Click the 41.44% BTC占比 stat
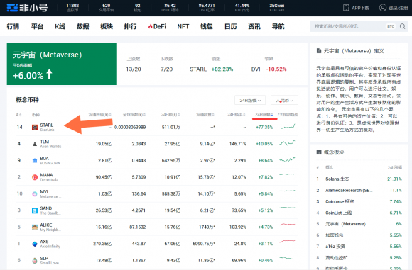This screenshot has width=412, height=270. tap(242, 8)
